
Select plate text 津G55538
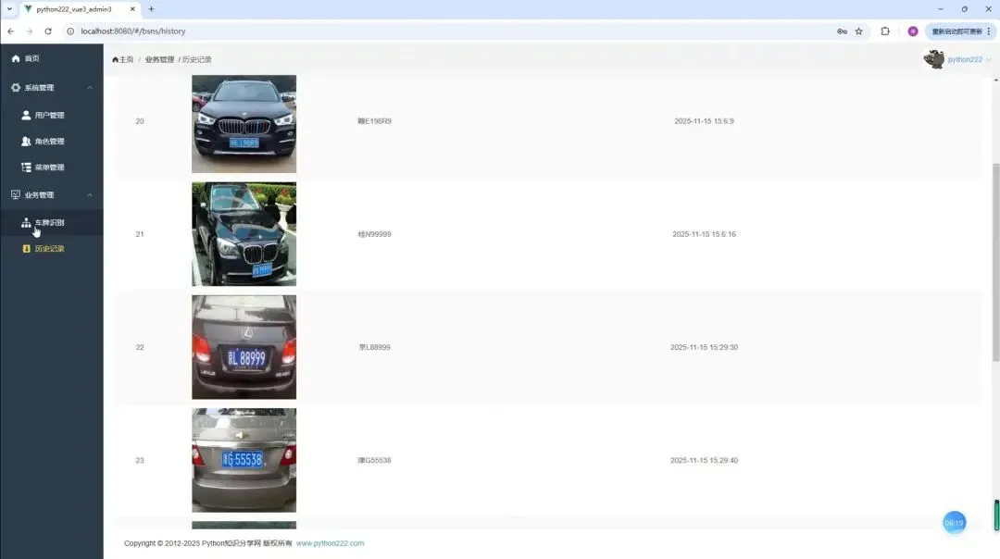pyautogui.click(x=374, y=460)
